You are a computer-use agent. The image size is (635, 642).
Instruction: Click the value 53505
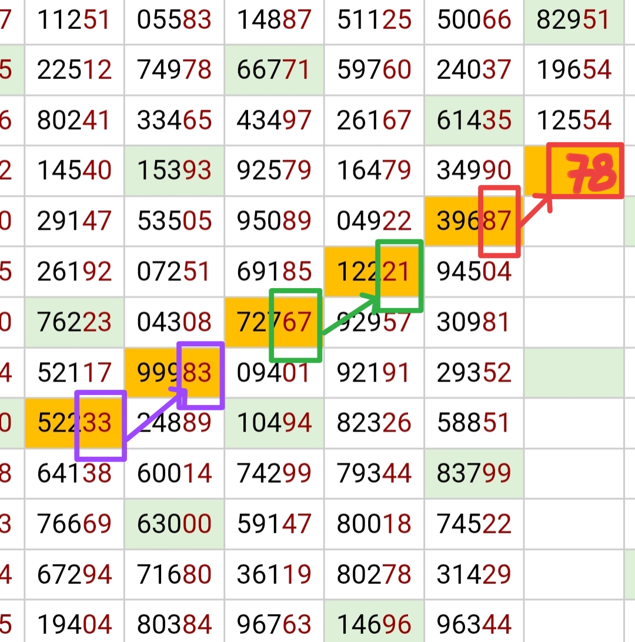(174, 221)
